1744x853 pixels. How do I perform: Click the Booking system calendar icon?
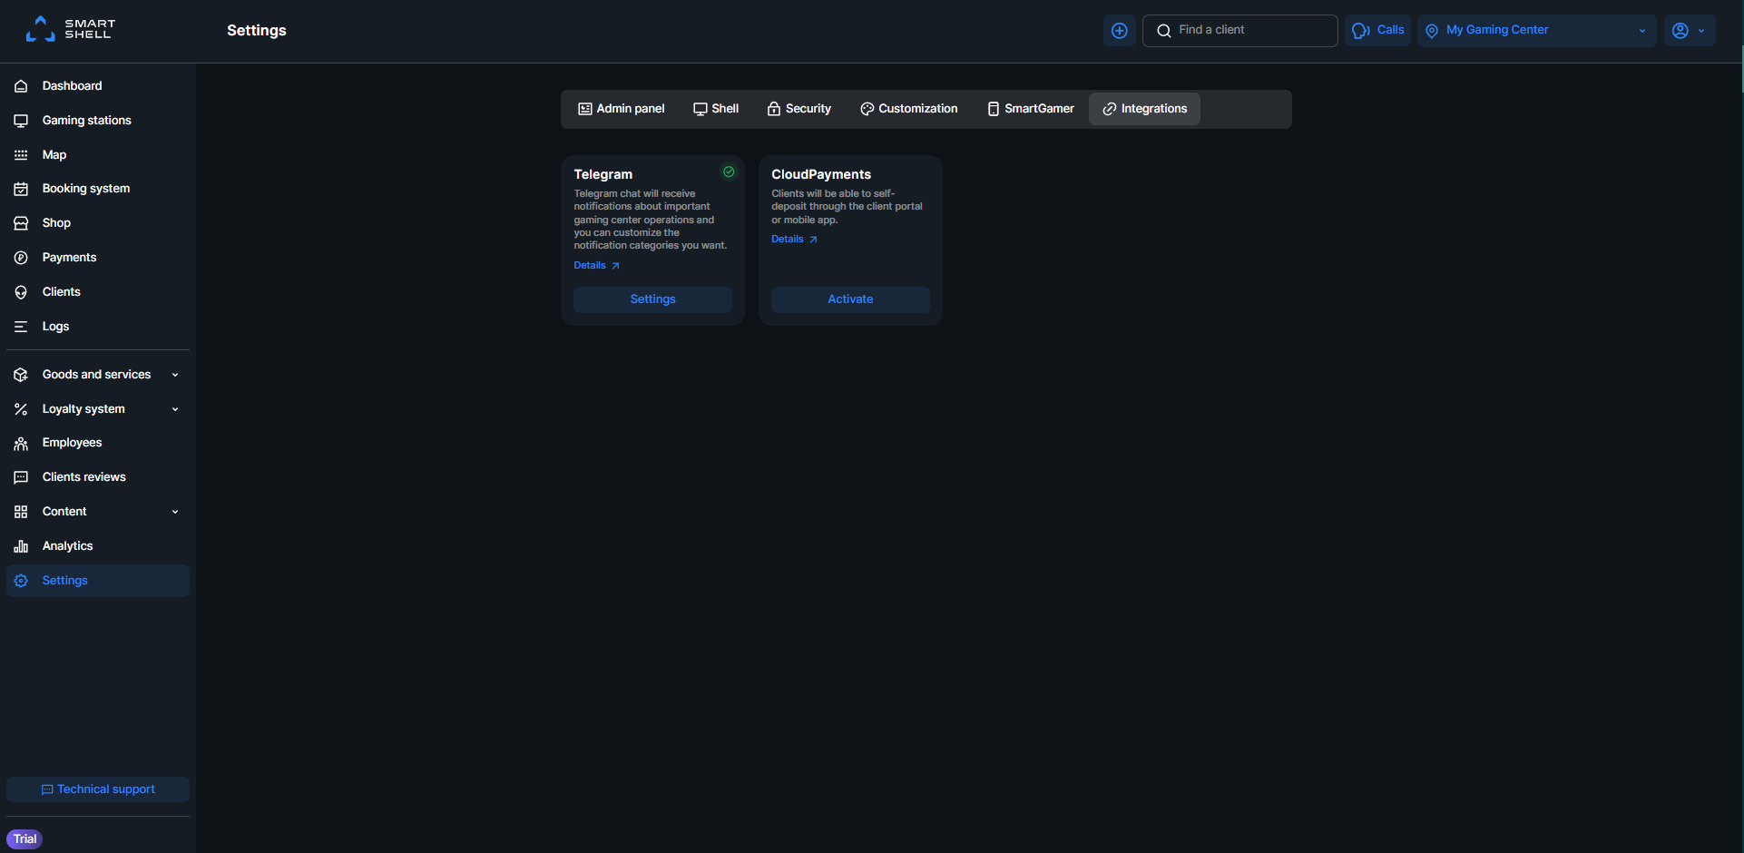21,189
